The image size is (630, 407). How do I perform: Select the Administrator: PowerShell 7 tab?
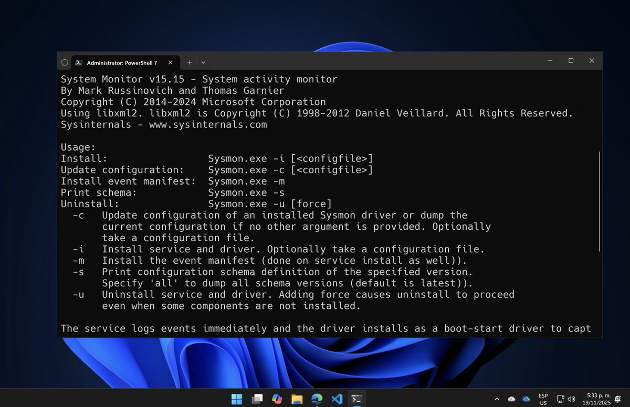click(x=121, y=62)
